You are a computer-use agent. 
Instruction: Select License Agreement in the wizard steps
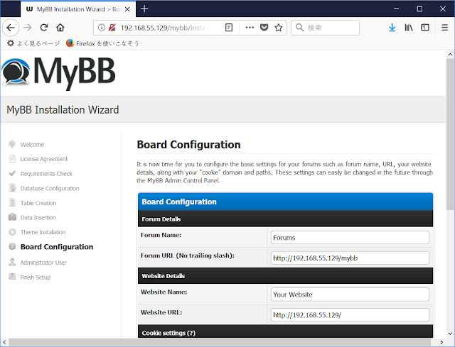[44, 159]
